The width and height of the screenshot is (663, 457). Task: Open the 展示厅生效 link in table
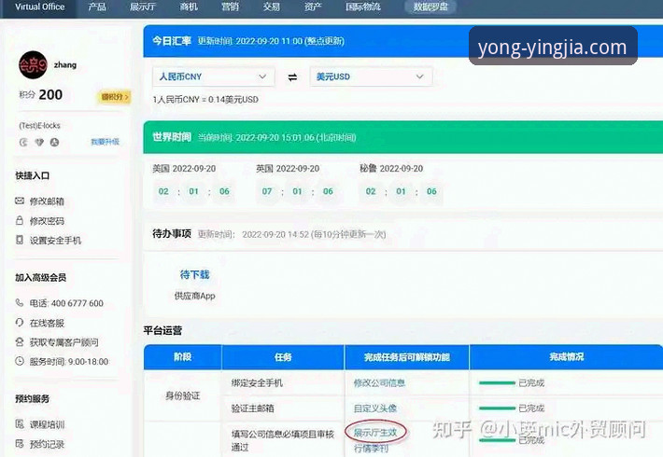375,433
